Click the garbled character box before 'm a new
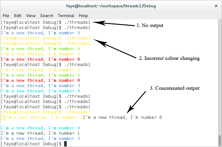This screenshot has width=222, height=147. (x=3, y=117)
